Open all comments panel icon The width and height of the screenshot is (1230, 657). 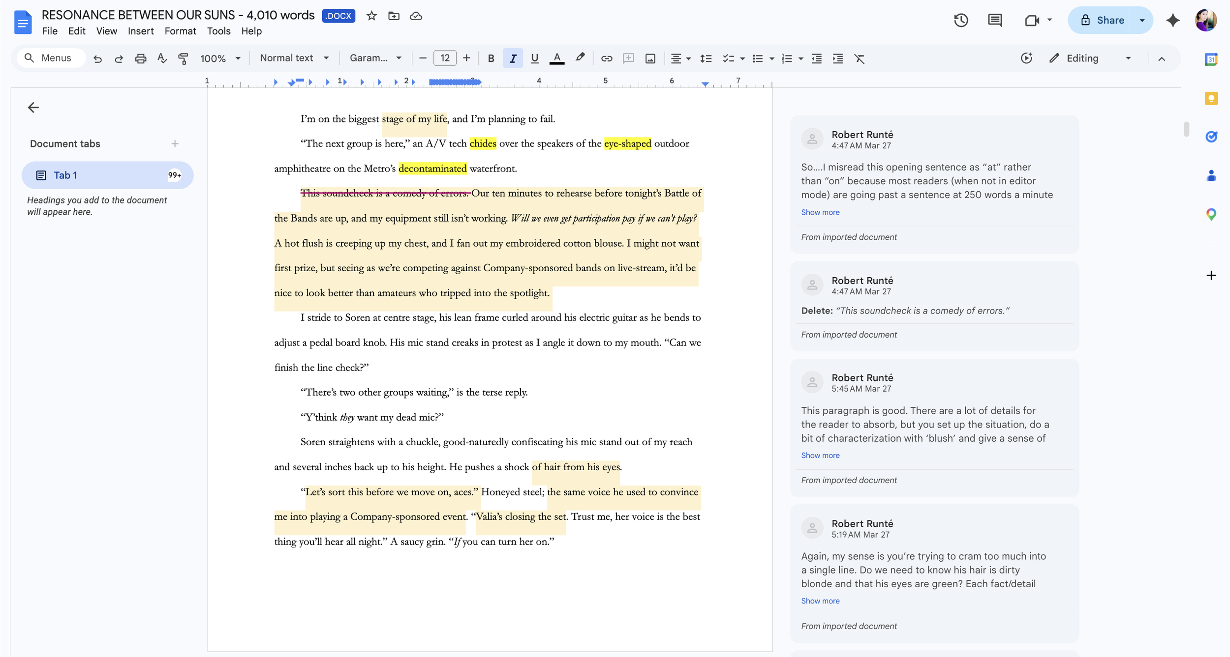(995, 20)
